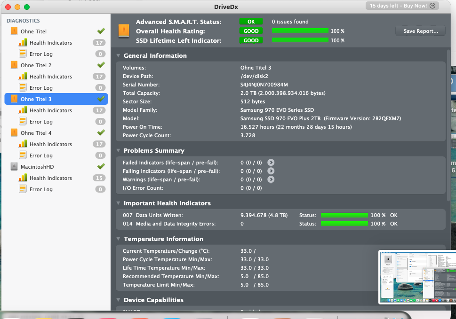Screen dimensions: 456x319
Task: Click the screenshot preview thumbnail
Action: (417, 277)
